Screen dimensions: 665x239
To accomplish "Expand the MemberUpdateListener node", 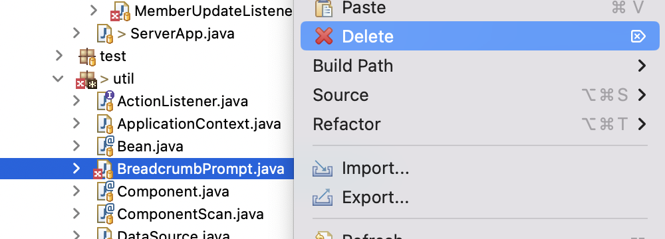I will tap(94, 11).
